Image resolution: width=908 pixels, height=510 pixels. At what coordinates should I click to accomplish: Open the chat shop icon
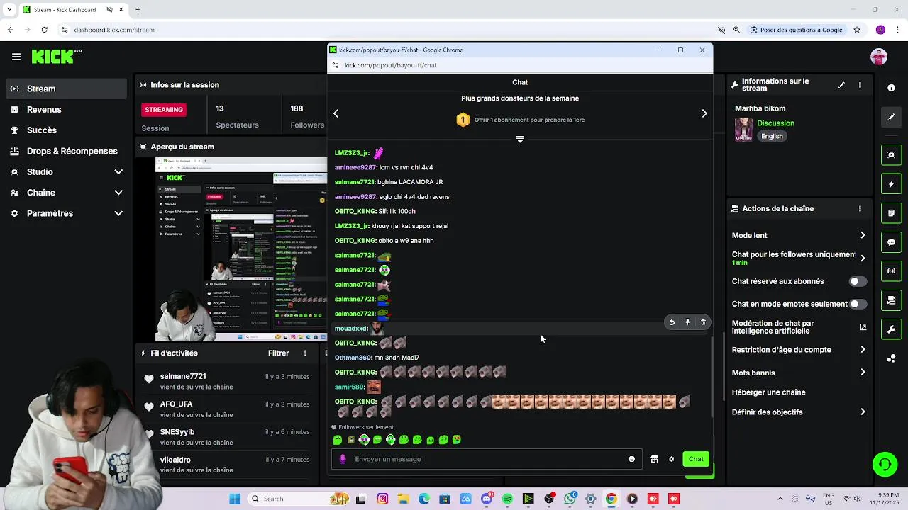(654, 459)
